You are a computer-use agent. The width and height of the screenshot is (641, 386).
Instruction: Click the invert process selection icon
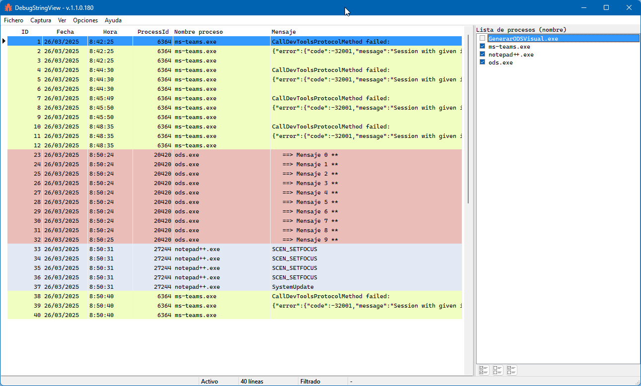[511, 370]
